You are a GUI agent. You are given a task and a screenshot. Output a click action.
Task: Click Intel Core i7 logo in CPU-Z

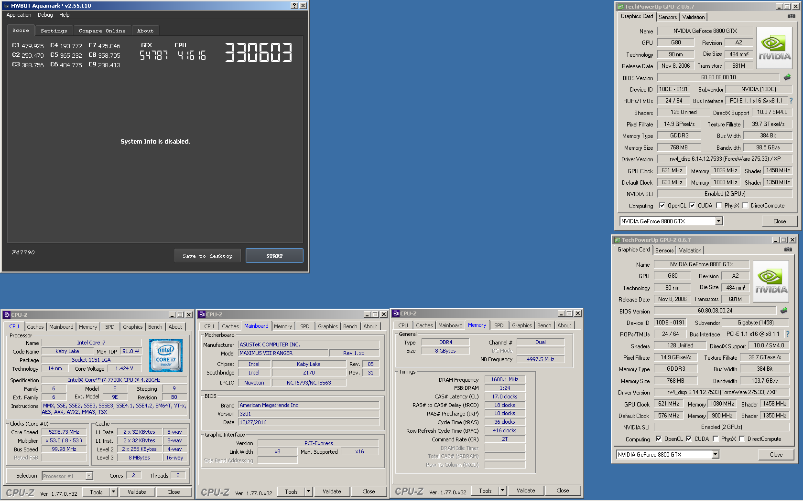166,355
